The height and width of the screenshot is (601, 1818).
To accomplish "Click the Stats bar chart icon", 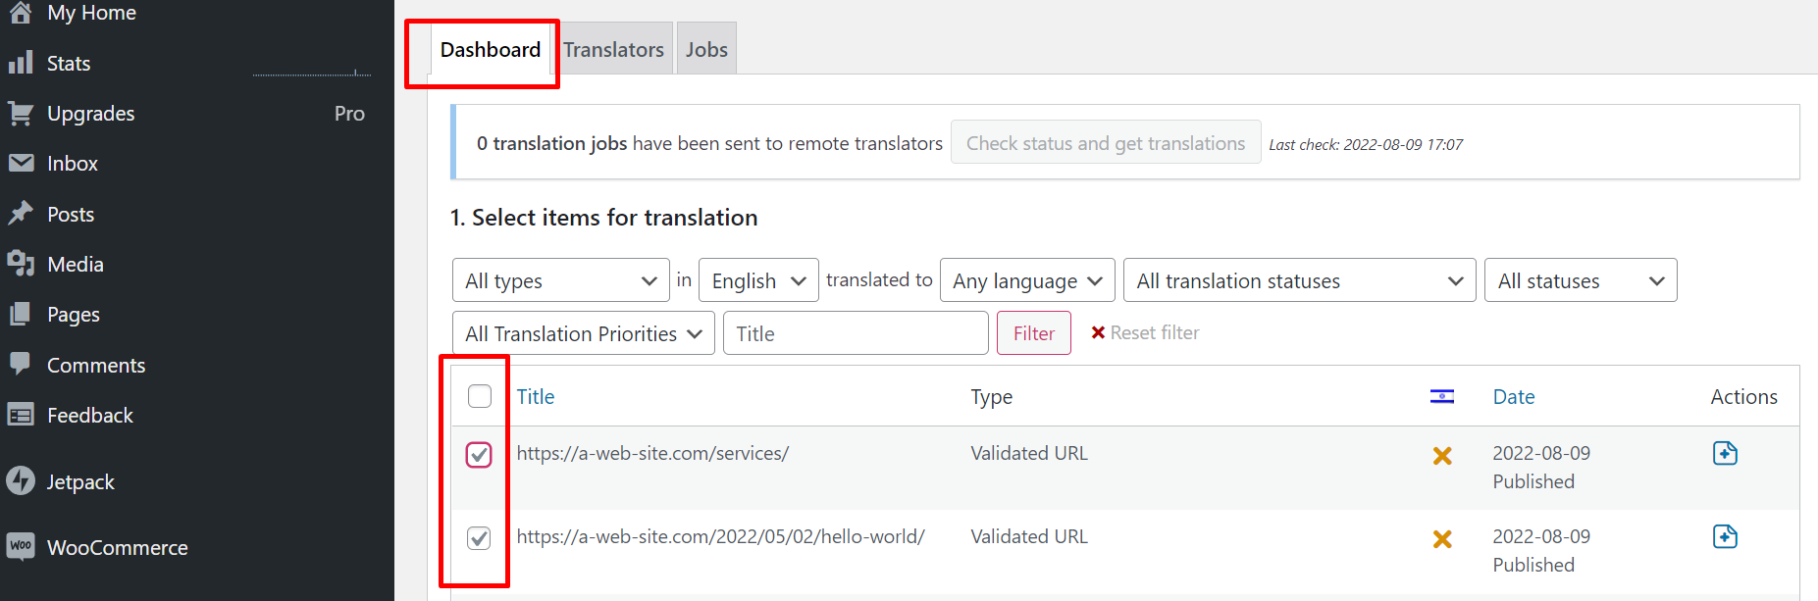I will pyautogui.click(x=21, y=63).
